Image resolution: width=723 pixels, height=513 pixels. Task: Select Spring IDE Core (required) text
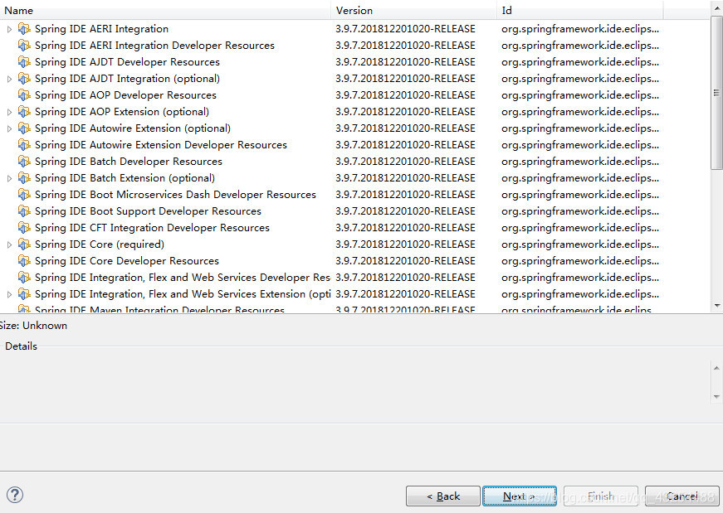[x=100, y=244]
